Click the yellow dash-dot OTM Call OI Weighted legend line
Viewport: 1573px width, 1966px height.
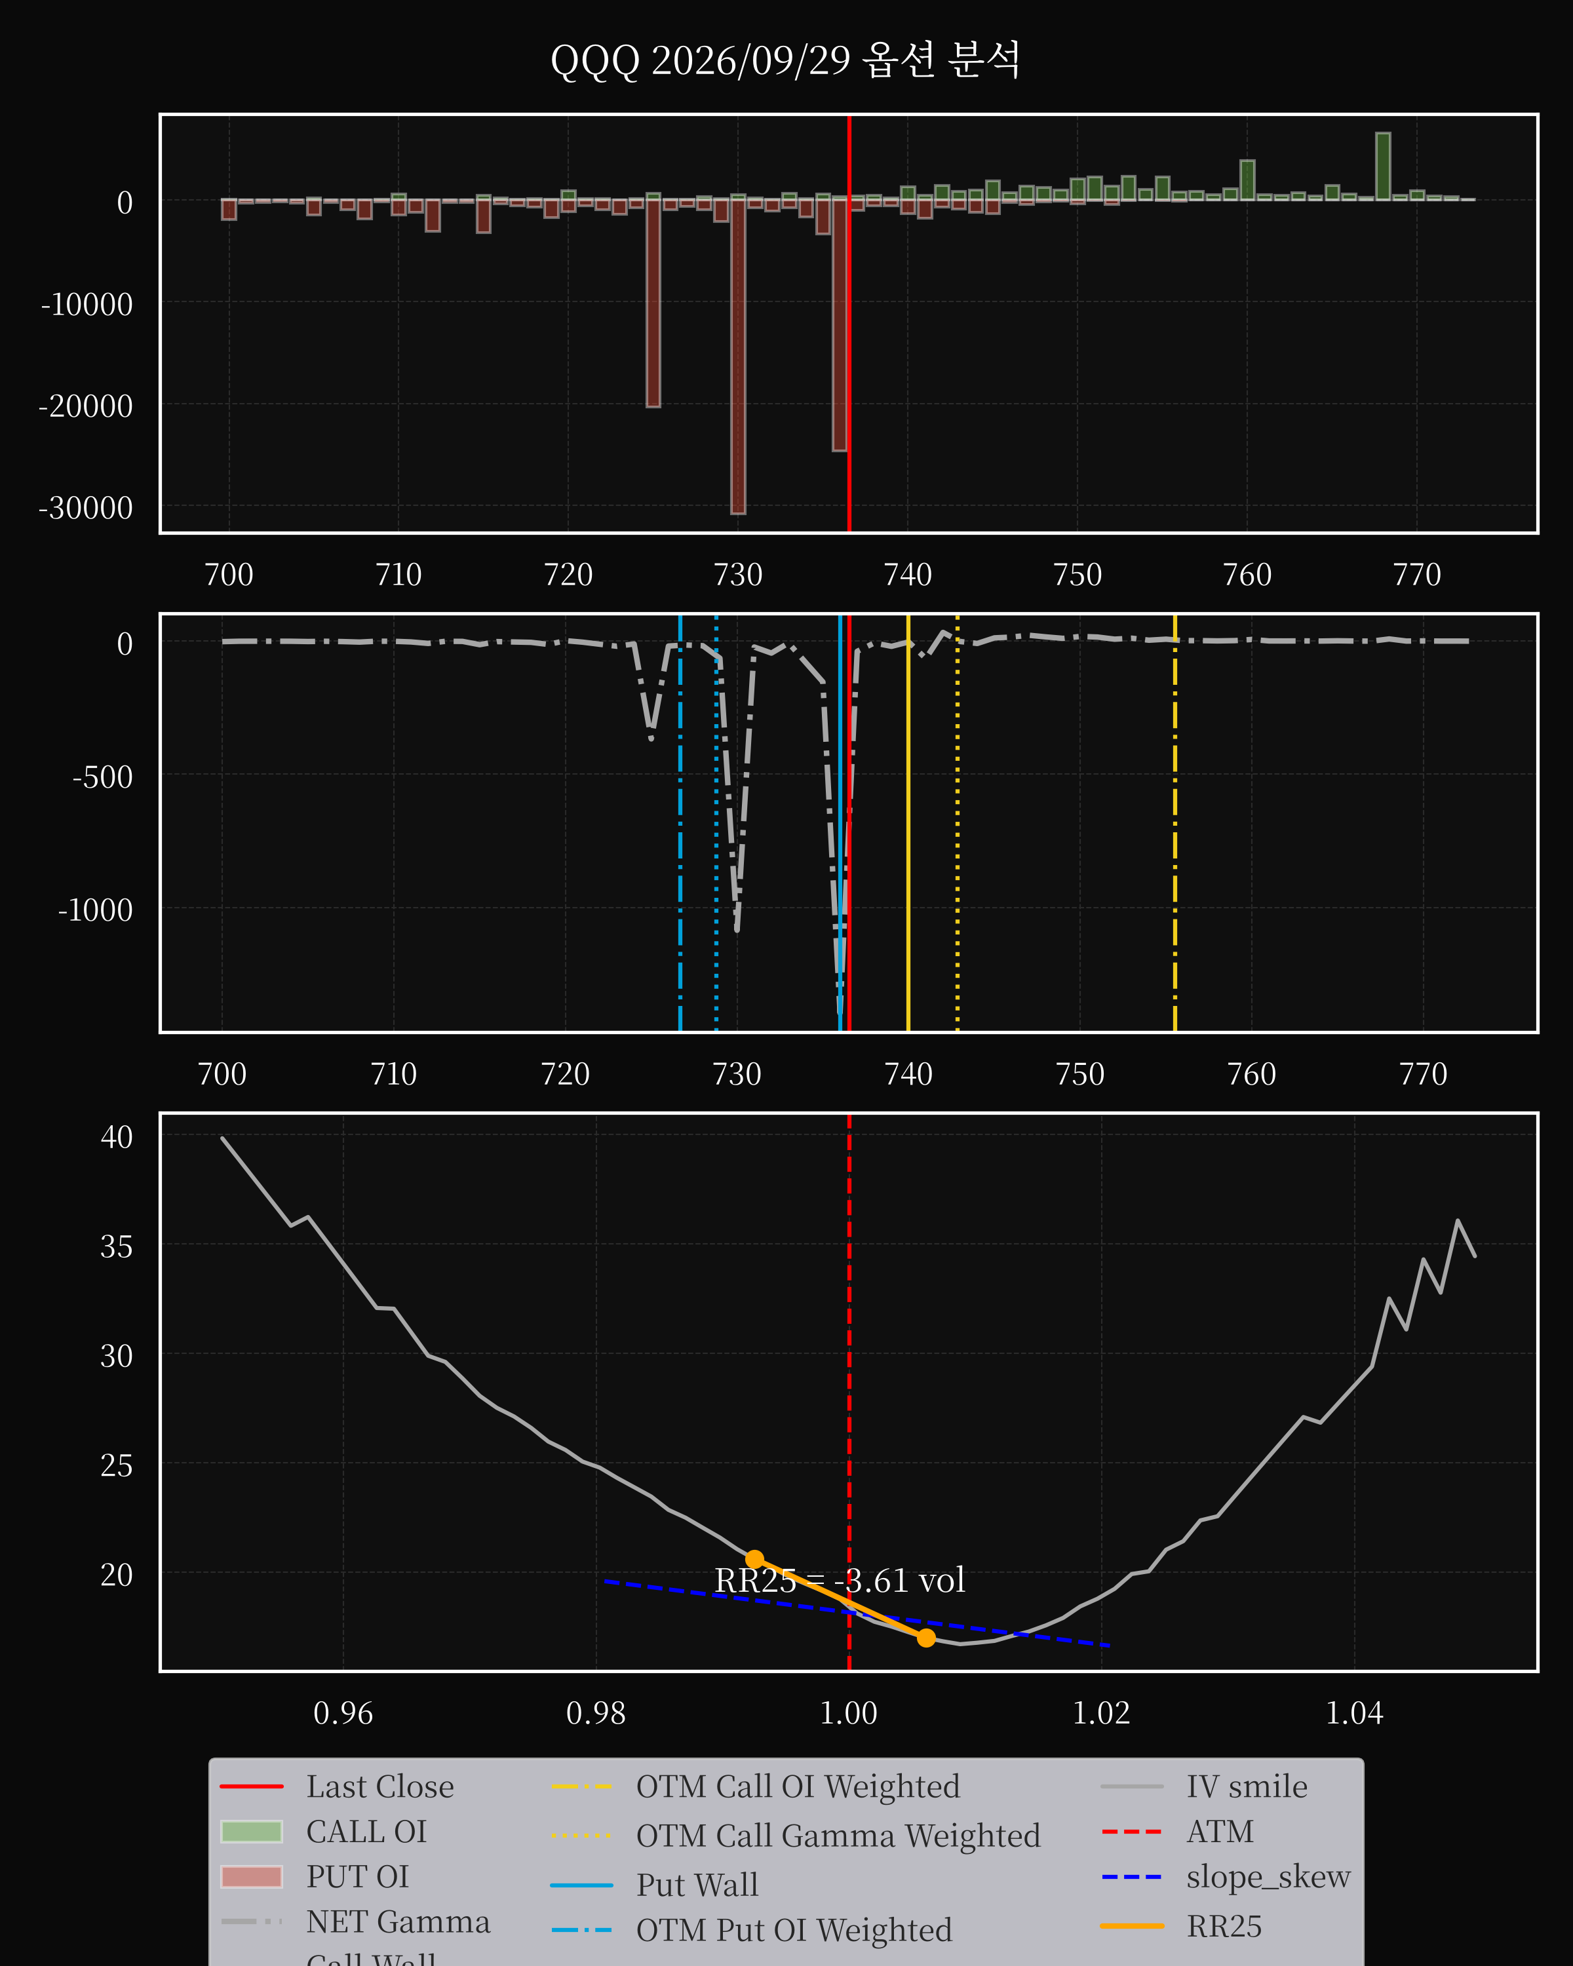[582, 1786]
